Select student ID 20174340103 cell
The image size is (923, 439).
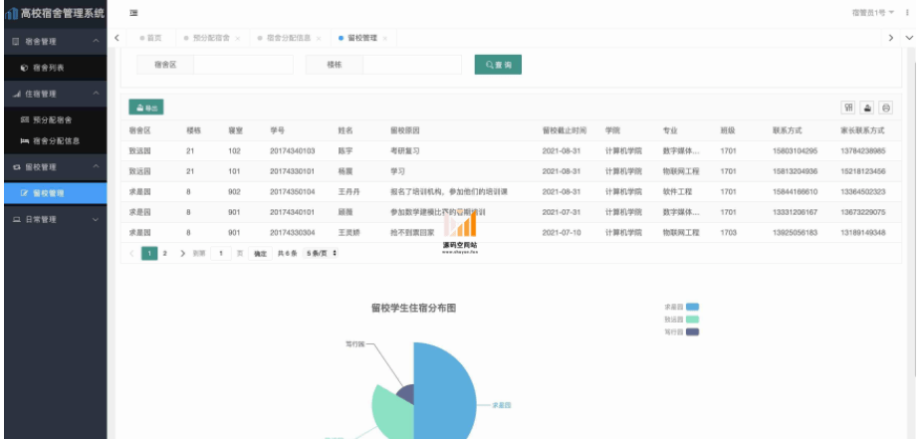pyautogui.click(x=293, y=151)
